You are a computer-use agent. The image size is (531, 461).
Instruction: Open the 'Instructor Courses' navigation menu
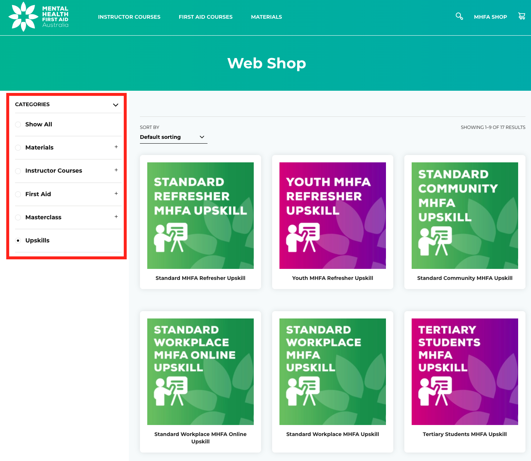click(129, 17)
